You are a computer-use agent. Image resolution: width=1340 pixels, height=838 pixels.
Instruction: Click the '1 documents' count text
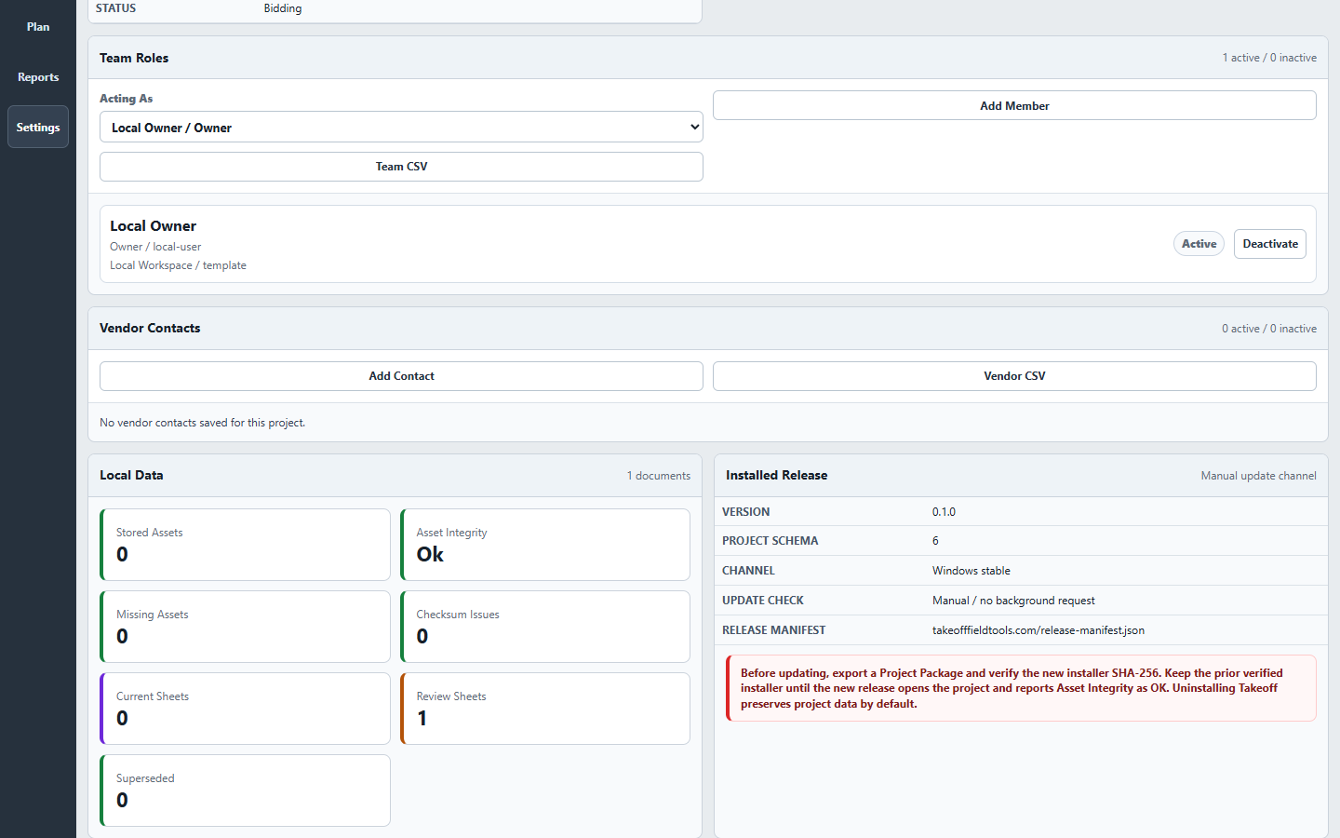(x=659, y=476)
